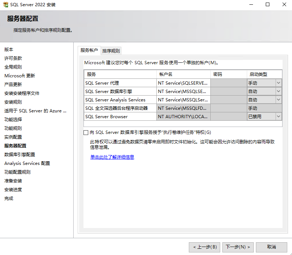
Task: Click NT AUTHORITY\LOCA... account name cell
Action: [x=183, y=116]
